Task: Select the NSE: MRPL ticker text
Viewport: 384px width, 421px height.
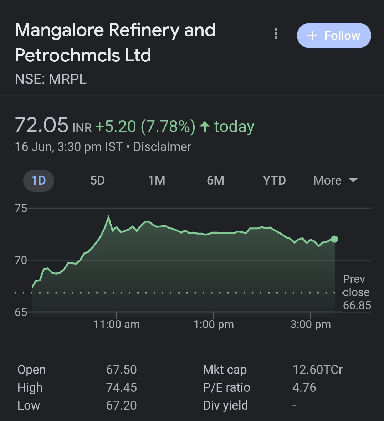Action: [x=51, y=79]
